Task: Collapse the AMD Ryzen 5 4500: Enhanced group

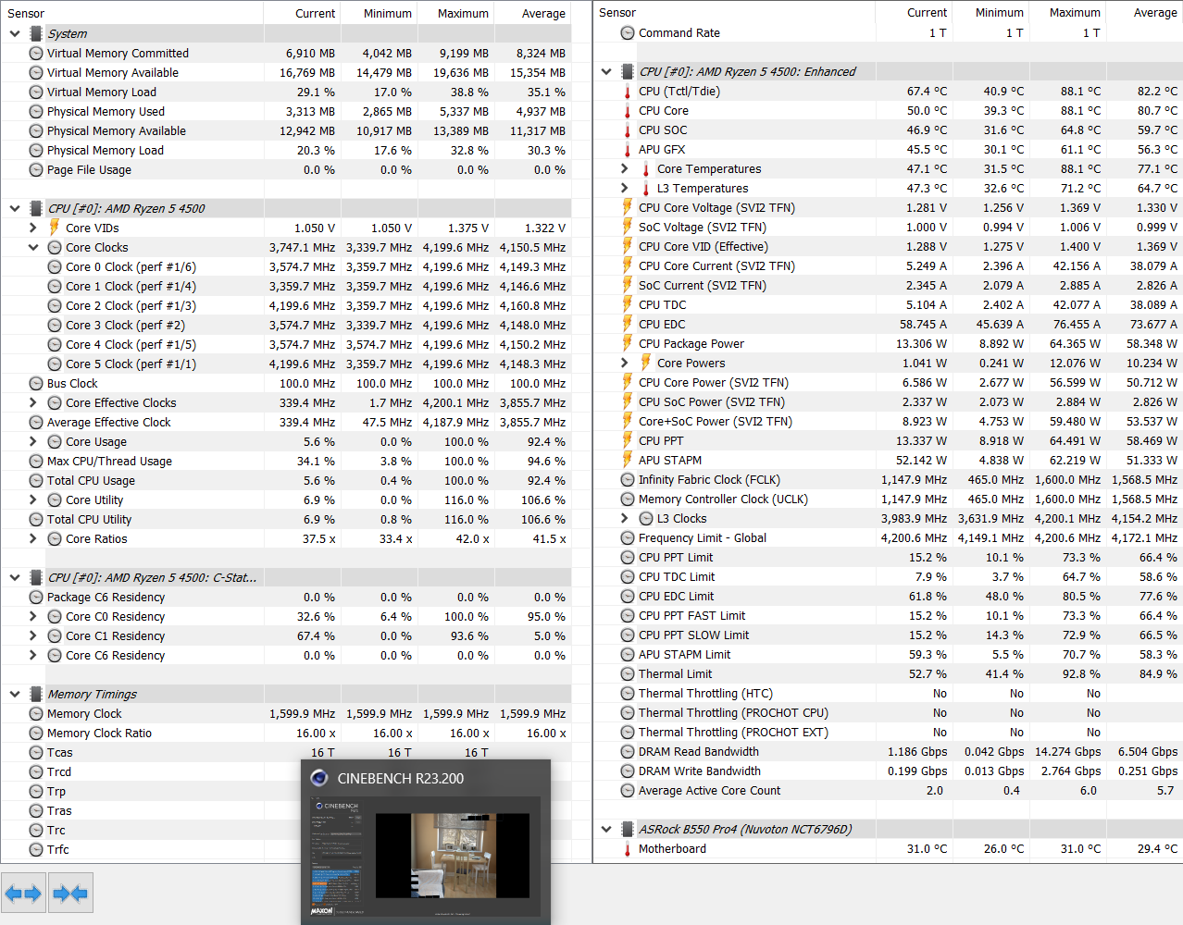Action: pos(606,71)
